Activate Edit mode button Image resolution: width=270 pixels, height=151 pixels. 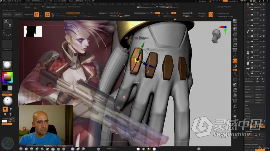[x=37, y=15]
